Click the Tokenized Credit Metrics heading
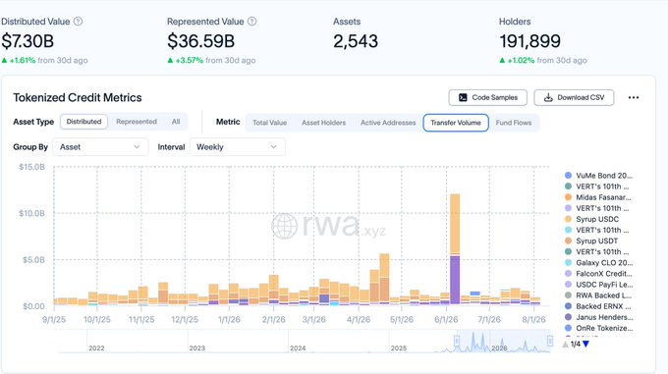This screenshot has height=374, width=668. click(x=78, y=97)
